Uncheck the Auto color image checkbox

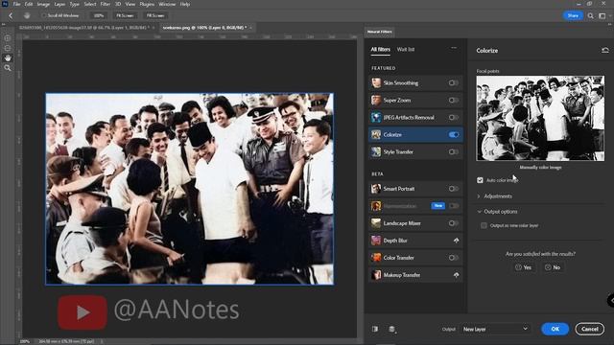[480, 180]
